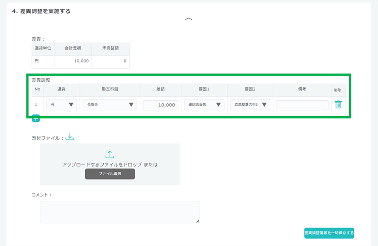378x246 pixels.
Task: Click into the empty 備考 field
Action: click(302, 105)
